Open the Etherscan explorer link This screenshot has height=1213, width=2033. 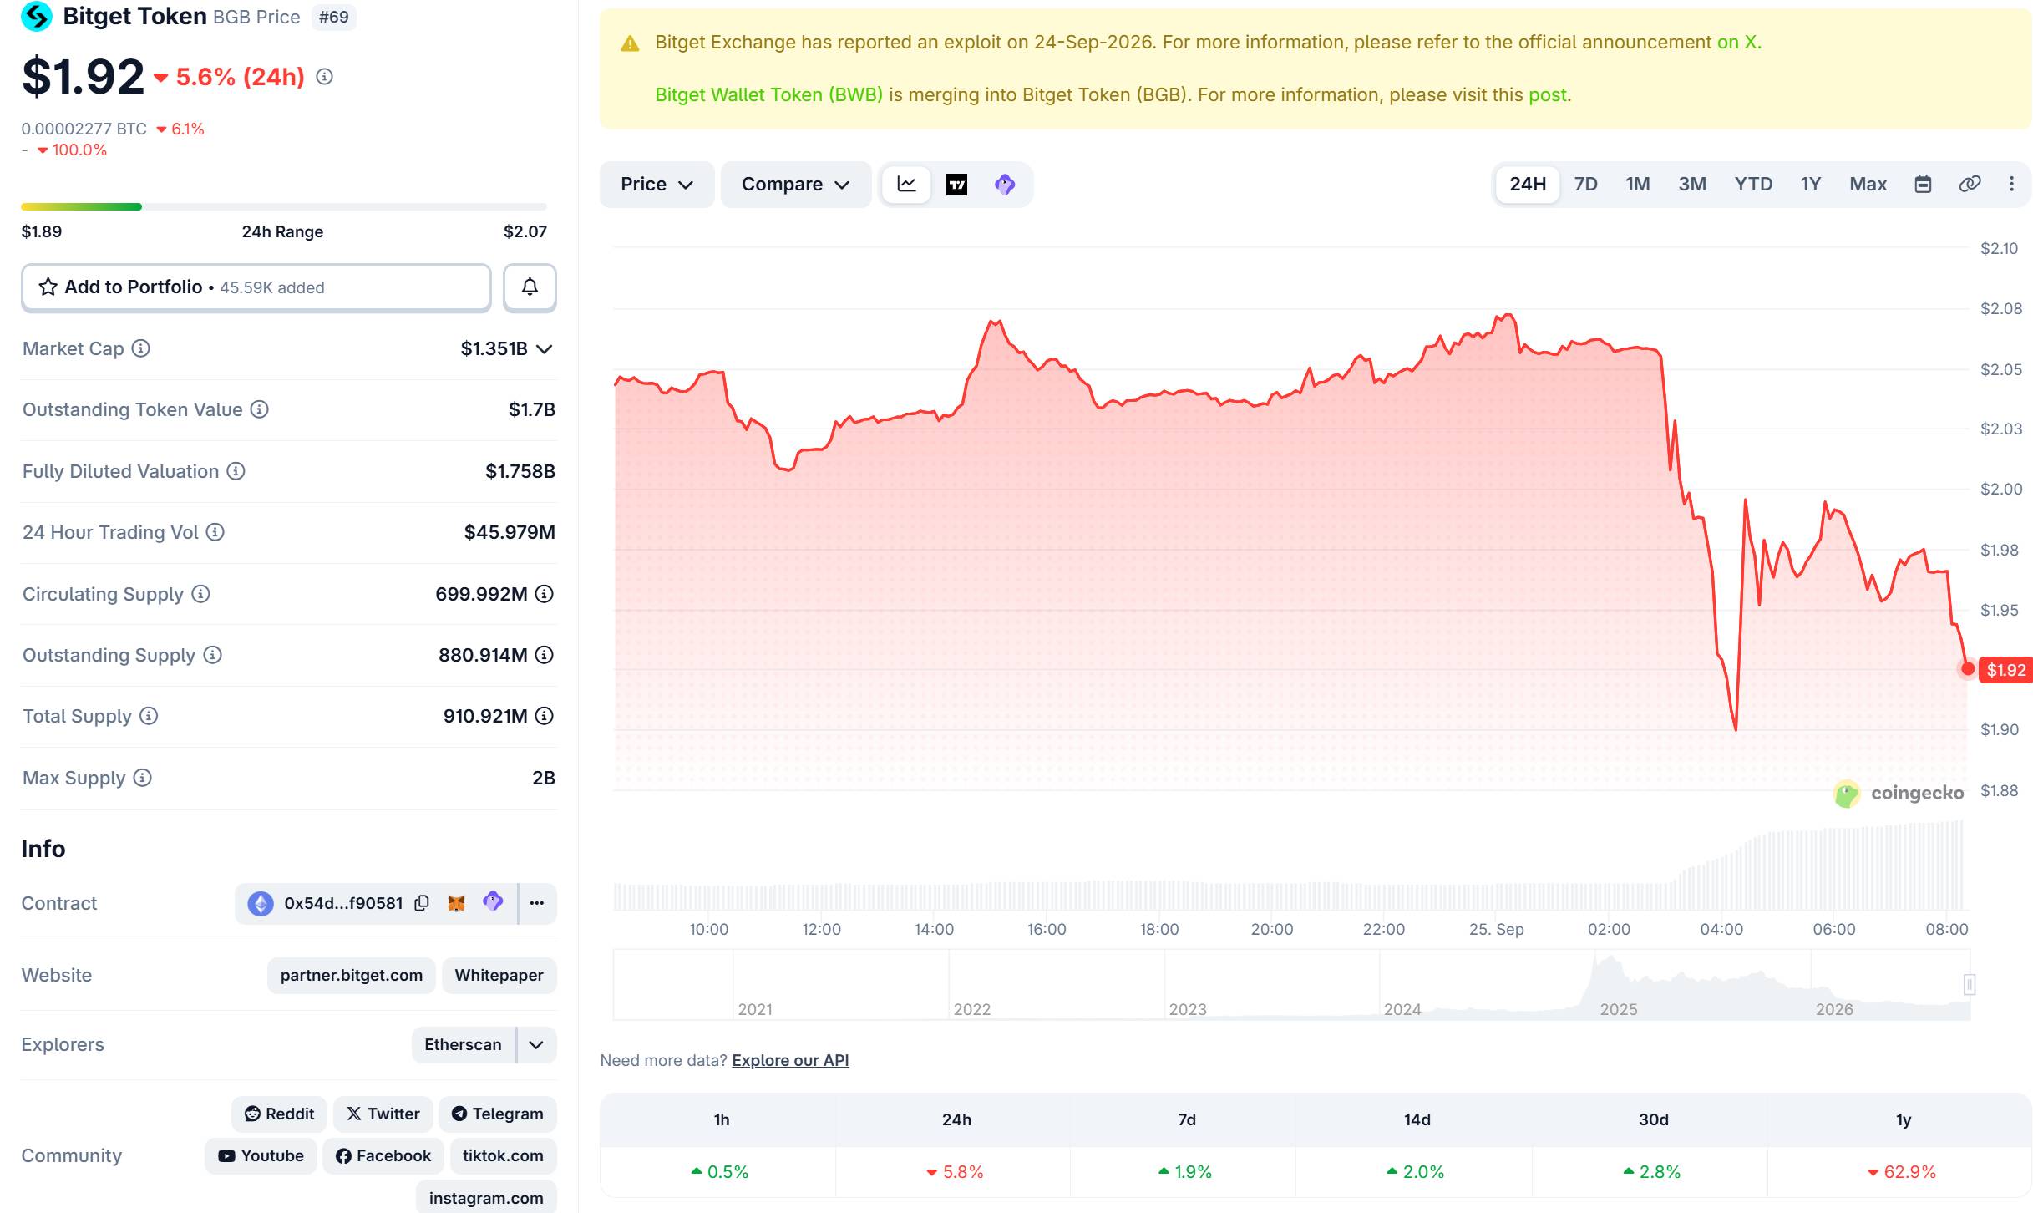tap(464, 1045)
